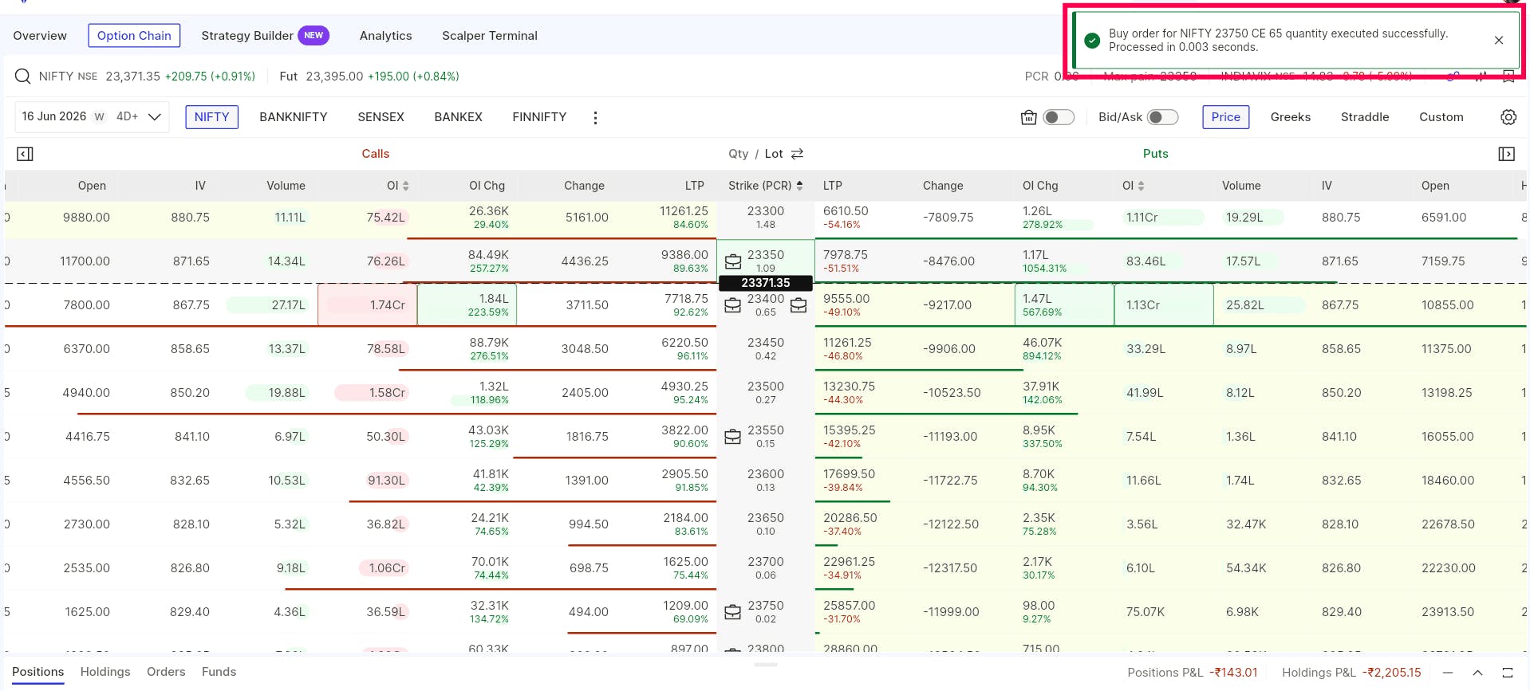Sort by Strike (PCR) column arrows
The image size is (1530, 691).
(x=799, y=186)
